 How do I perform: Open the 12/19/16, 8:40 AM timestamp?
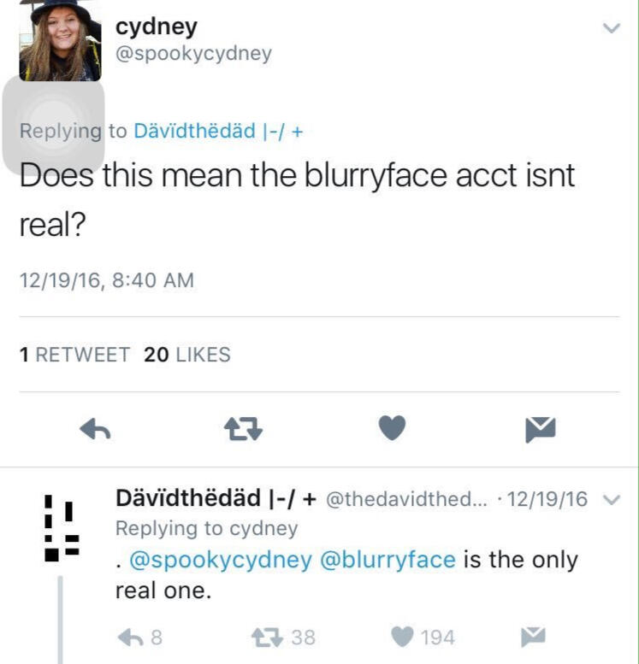tap(107, 279)
